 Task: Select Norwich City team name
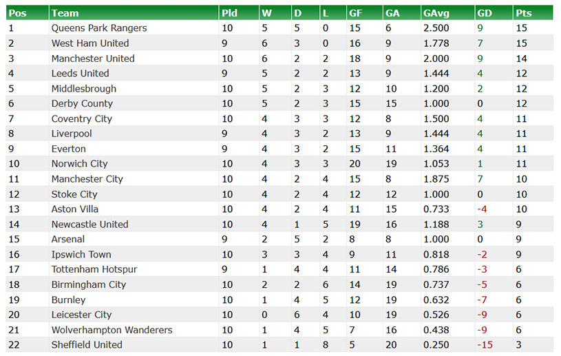tap(79, 164)
